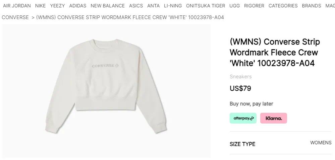The height and width of the screenshot is (160, 335).
Task: Select UGG in the navigation bar
Action: click(x=235, y=6)
